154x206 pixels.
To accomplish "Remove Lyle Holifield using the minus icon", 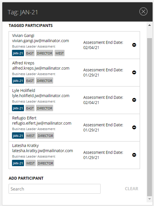I will (134, 100).
